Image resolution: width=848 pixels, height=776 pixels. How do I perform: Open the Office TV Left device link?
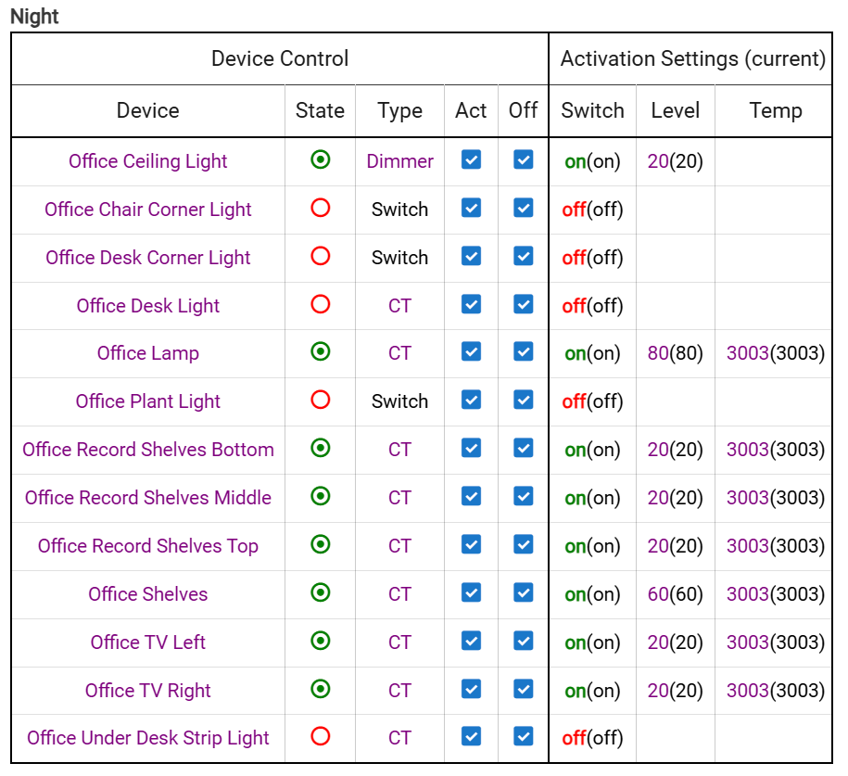(x=148, y=642)
